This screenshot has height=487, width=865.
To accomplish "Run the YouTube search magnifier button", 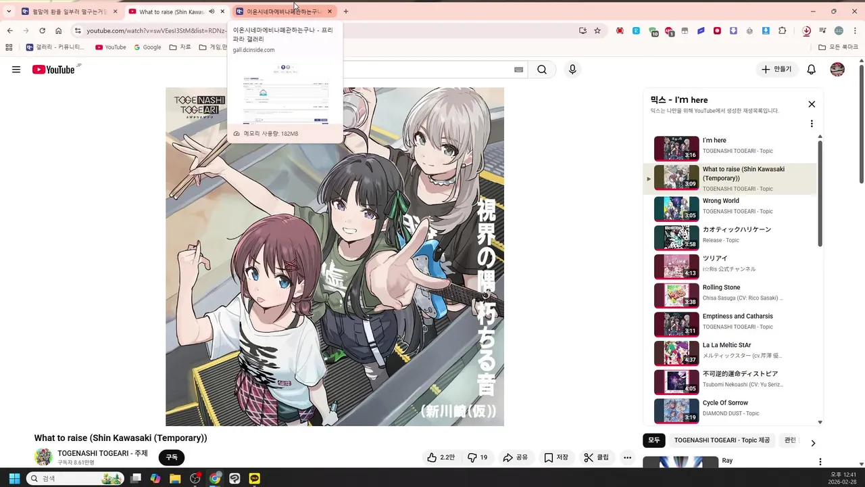I will pos(542,70).
